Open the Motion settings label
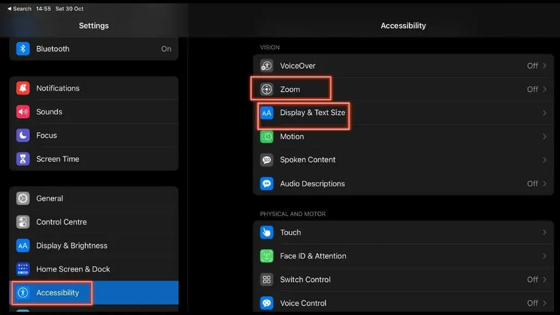 pyautogui.click(x=292, y=136)
